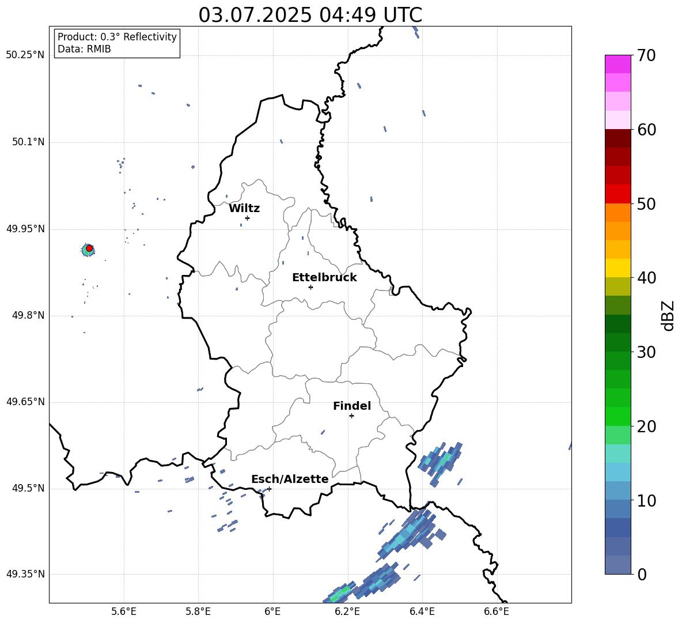Screen dimensions: 682x623
Task: Click the green echo at bottom near 6.2°E
Action: point(340,594)
